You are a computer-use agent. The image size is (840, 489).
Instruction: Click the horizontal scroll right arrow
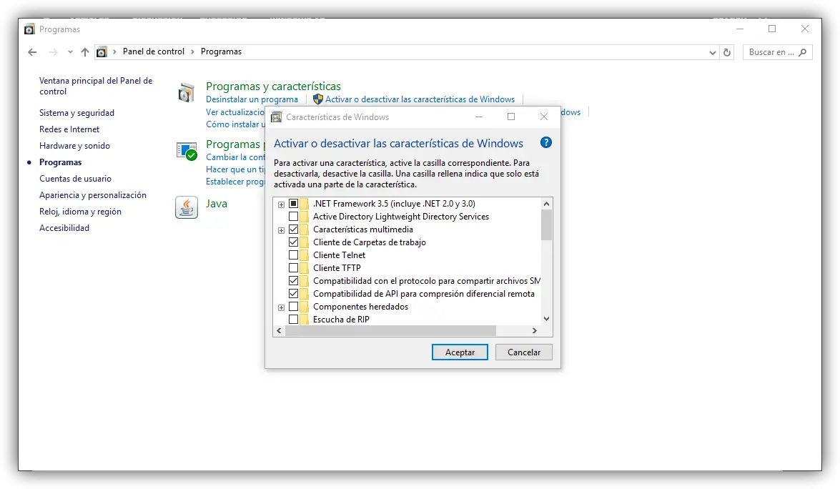coord(535,331)
